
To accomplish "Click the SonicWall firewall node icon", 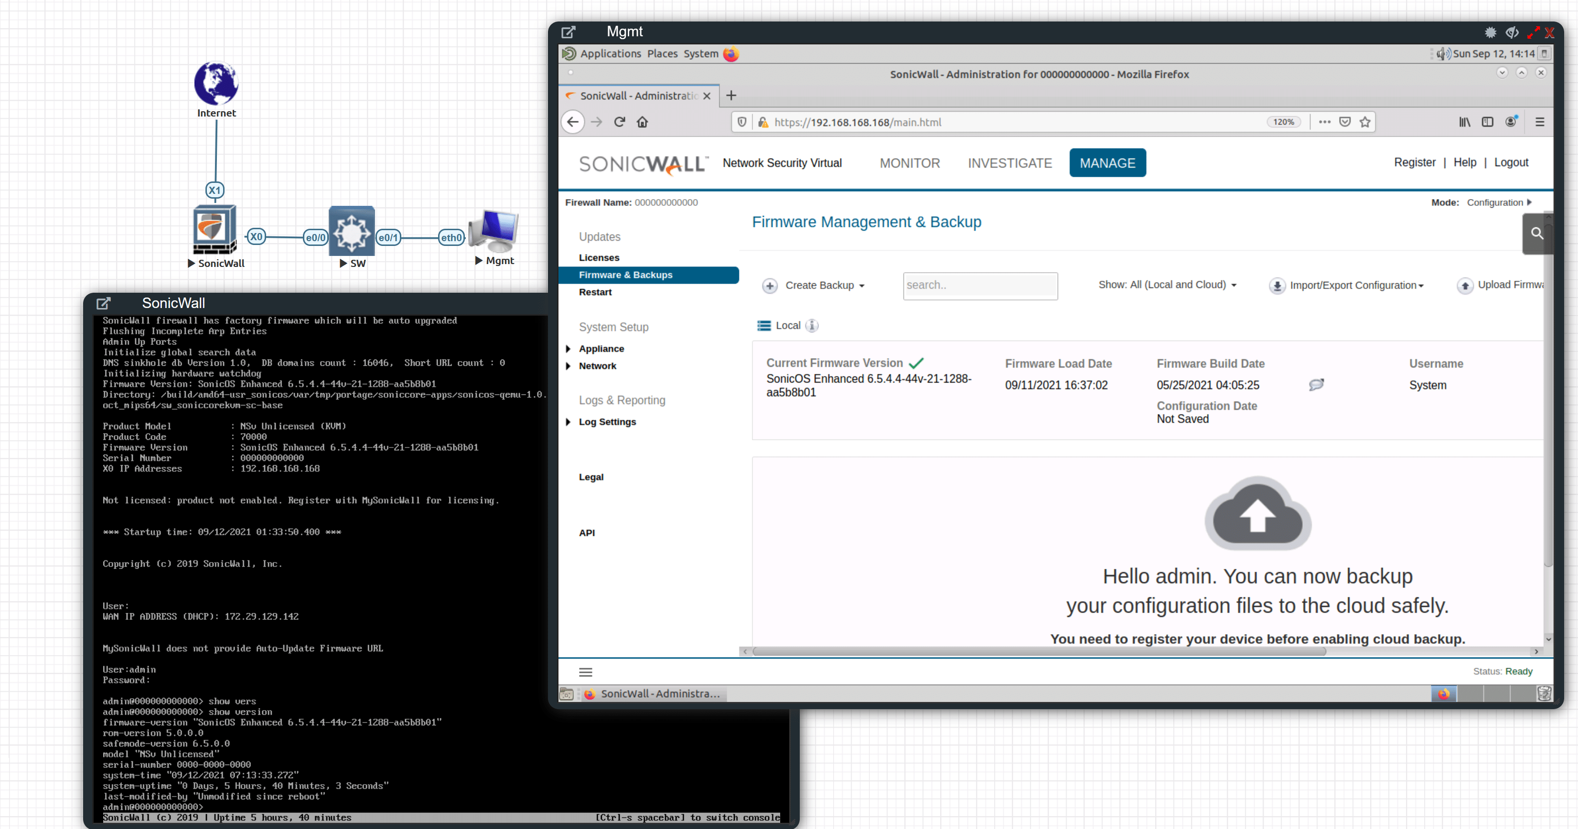I will click(215, 229).
